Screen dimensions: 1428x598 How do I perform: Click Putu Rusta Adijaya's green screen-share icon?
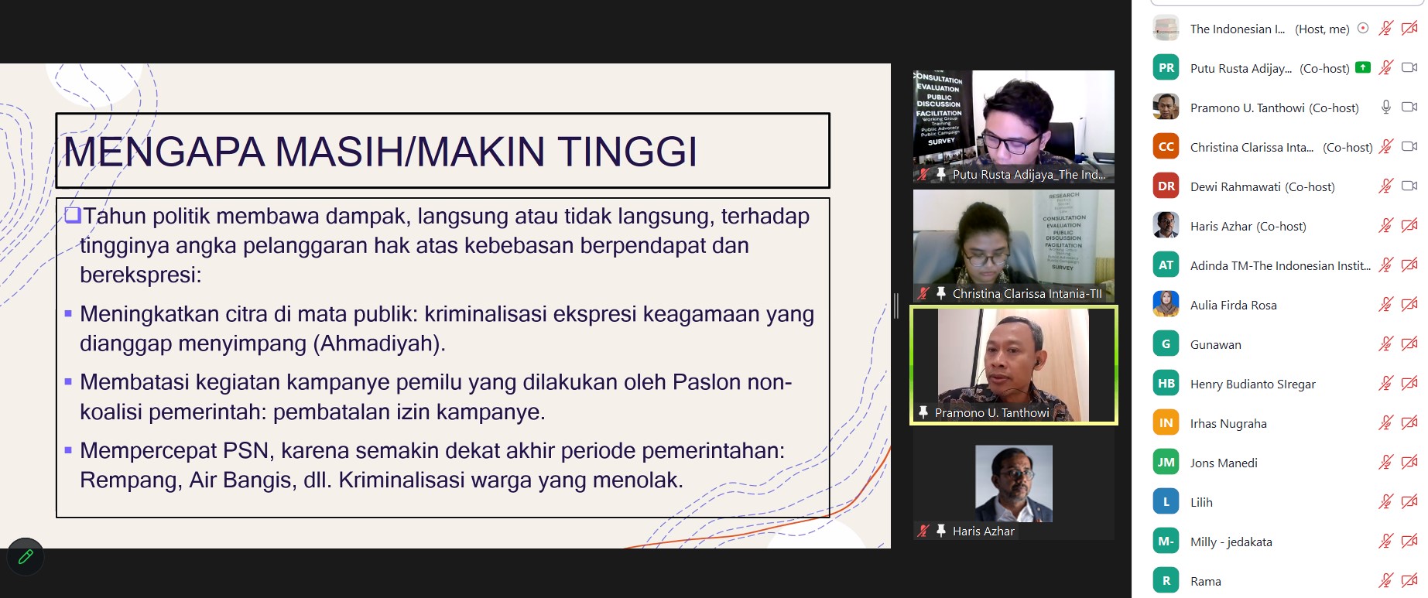point(1363,67)
